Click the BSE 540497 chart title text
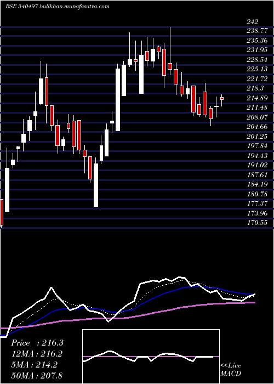The height and width of the screenshot is (384, 274). click(57, 7)
